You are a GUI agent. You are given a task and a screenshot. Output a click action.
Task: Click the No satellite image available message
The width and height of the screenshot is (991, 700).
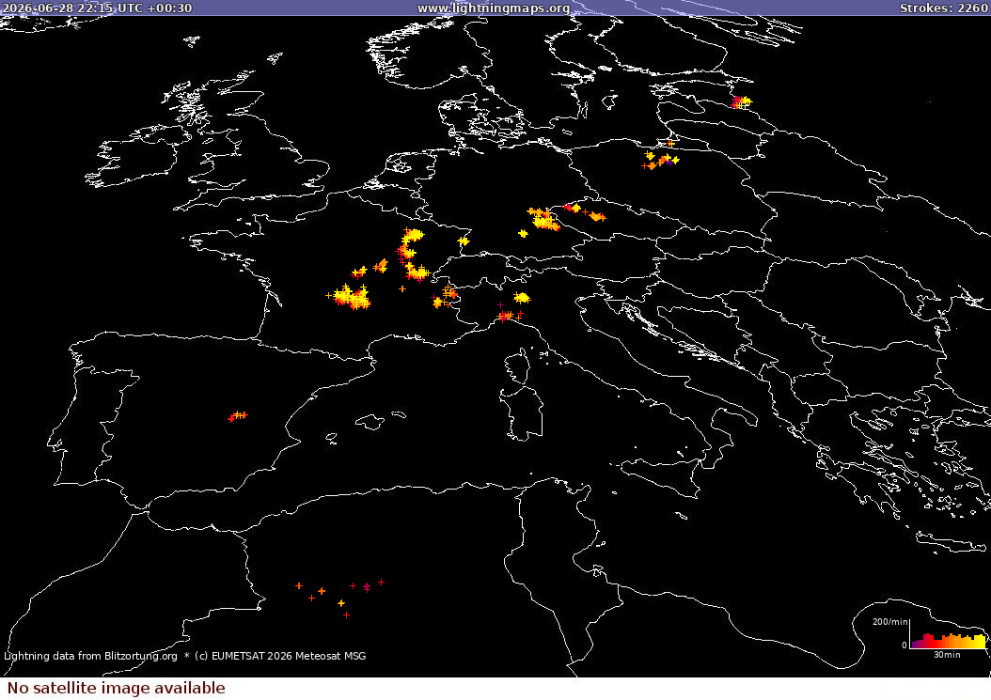coord(117,688)
